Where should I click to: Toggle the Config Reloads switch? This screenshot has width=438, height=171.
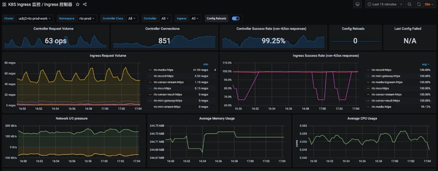click(x=236, y=18)
